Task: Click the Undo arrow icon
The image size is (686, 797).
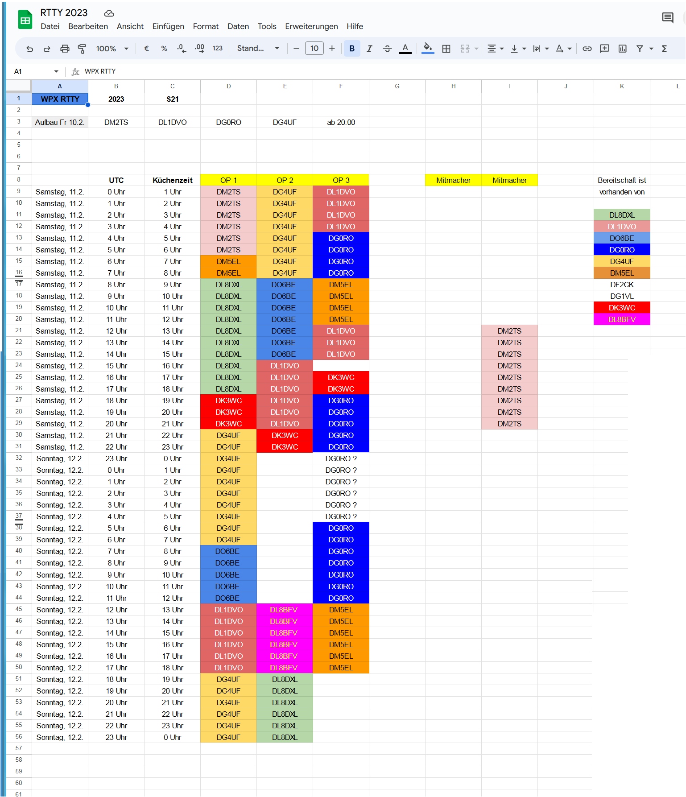Action: tap(30, 49)
